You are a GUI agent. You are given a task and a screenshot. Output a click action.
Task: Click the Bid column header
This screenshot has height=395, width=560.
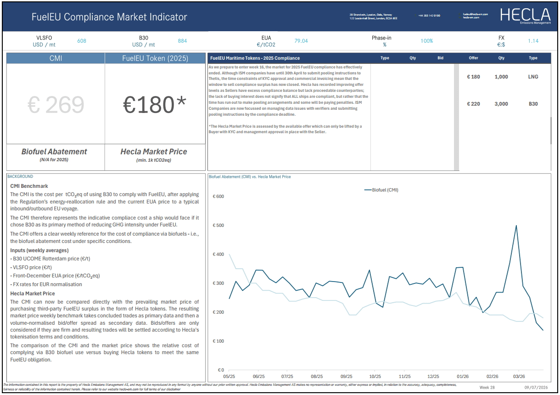coord(441,58)
